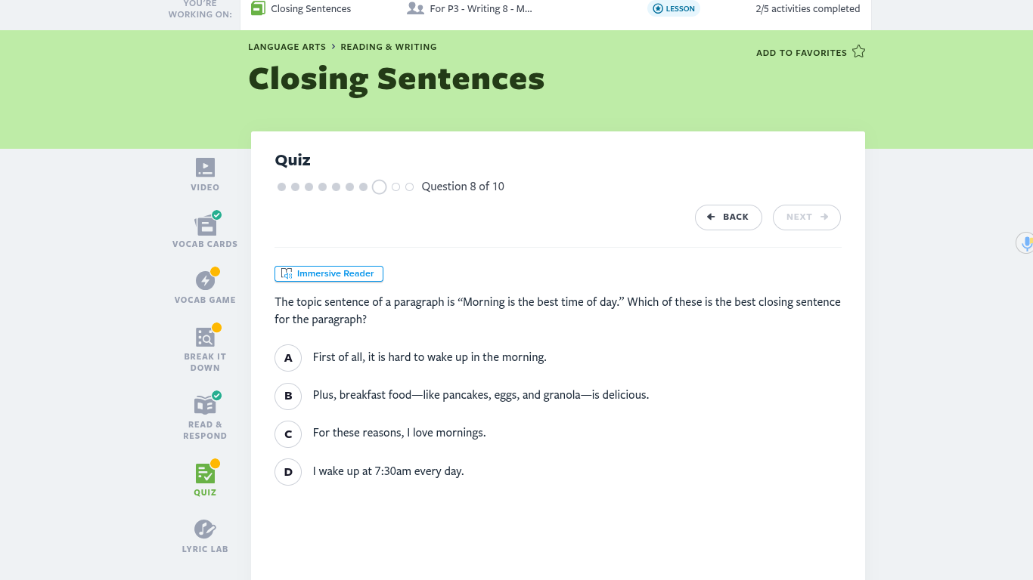
Task: Go to Language Arts breadcrumb
Action: [287, 47]
